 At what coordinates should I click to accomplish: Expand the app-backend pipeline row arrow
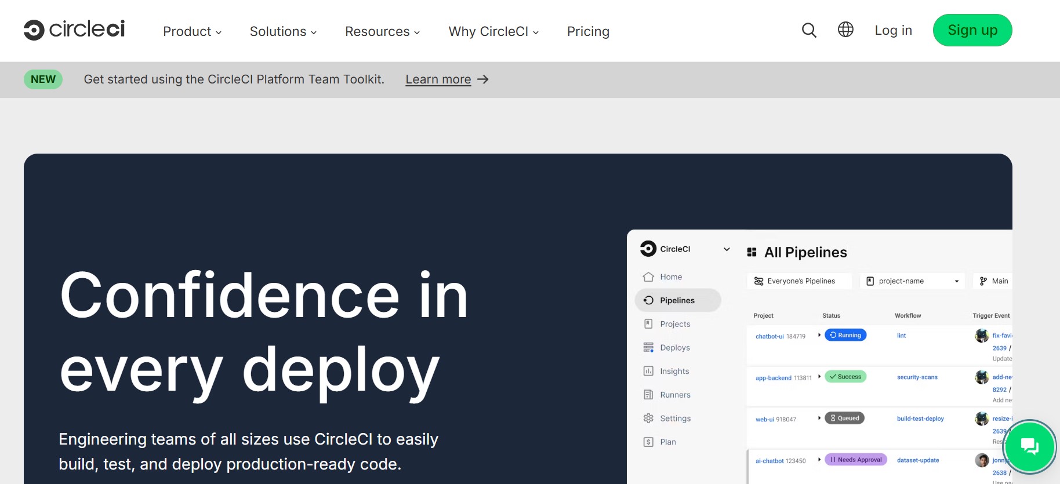(x=819, y=377)
